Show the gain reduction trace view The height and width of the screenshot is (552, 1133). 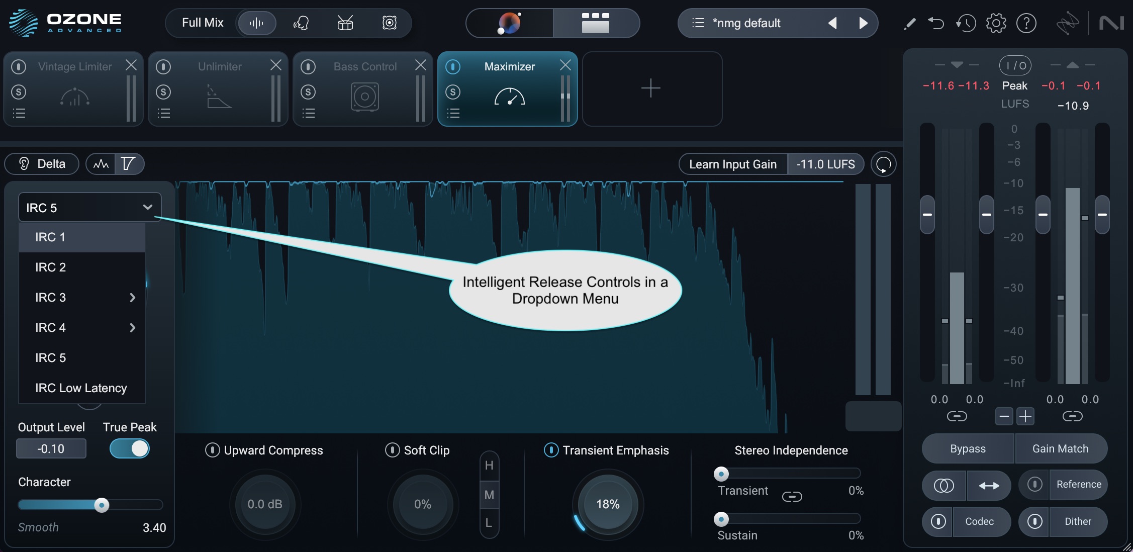pos(129,164)
